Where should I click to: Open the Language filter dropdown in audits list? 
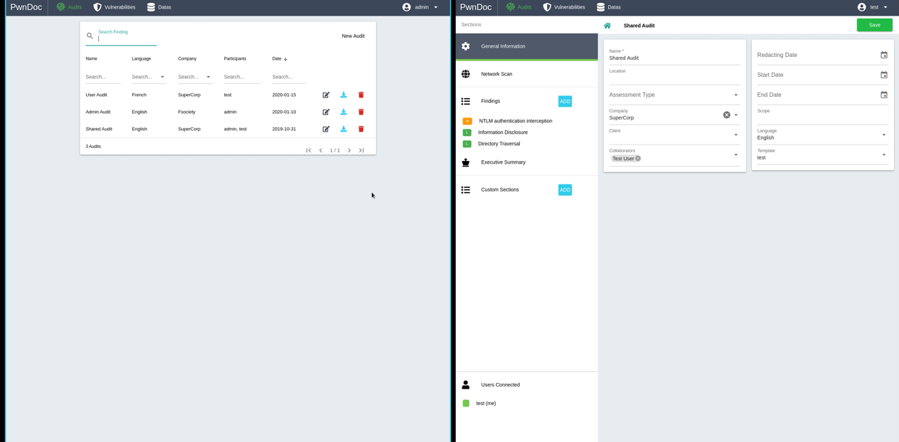tap(161, 76)
